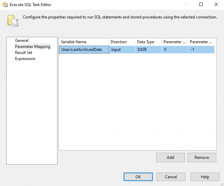Screen dimensions: 224x186
Task: Edit the parameter size value -1
Action: pos(201,49)
